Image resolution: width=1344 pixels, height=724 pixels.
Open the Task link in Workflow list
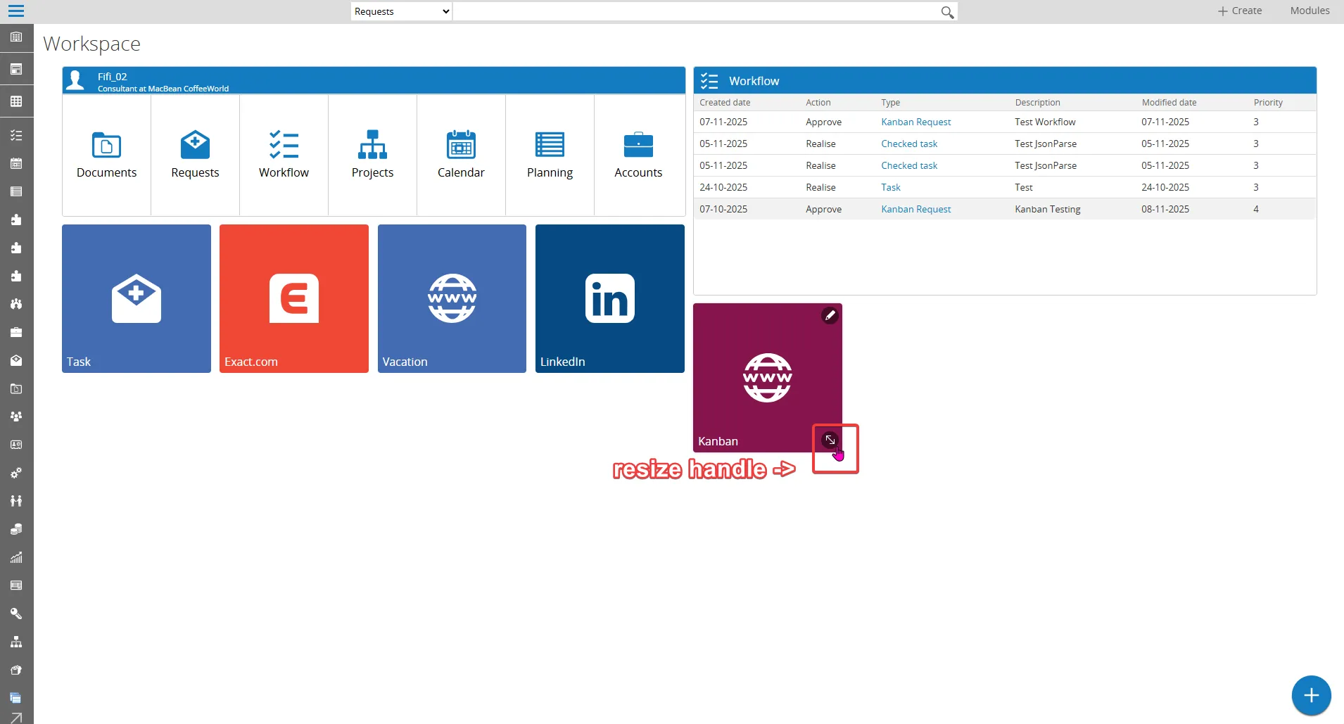coord(890,187)
